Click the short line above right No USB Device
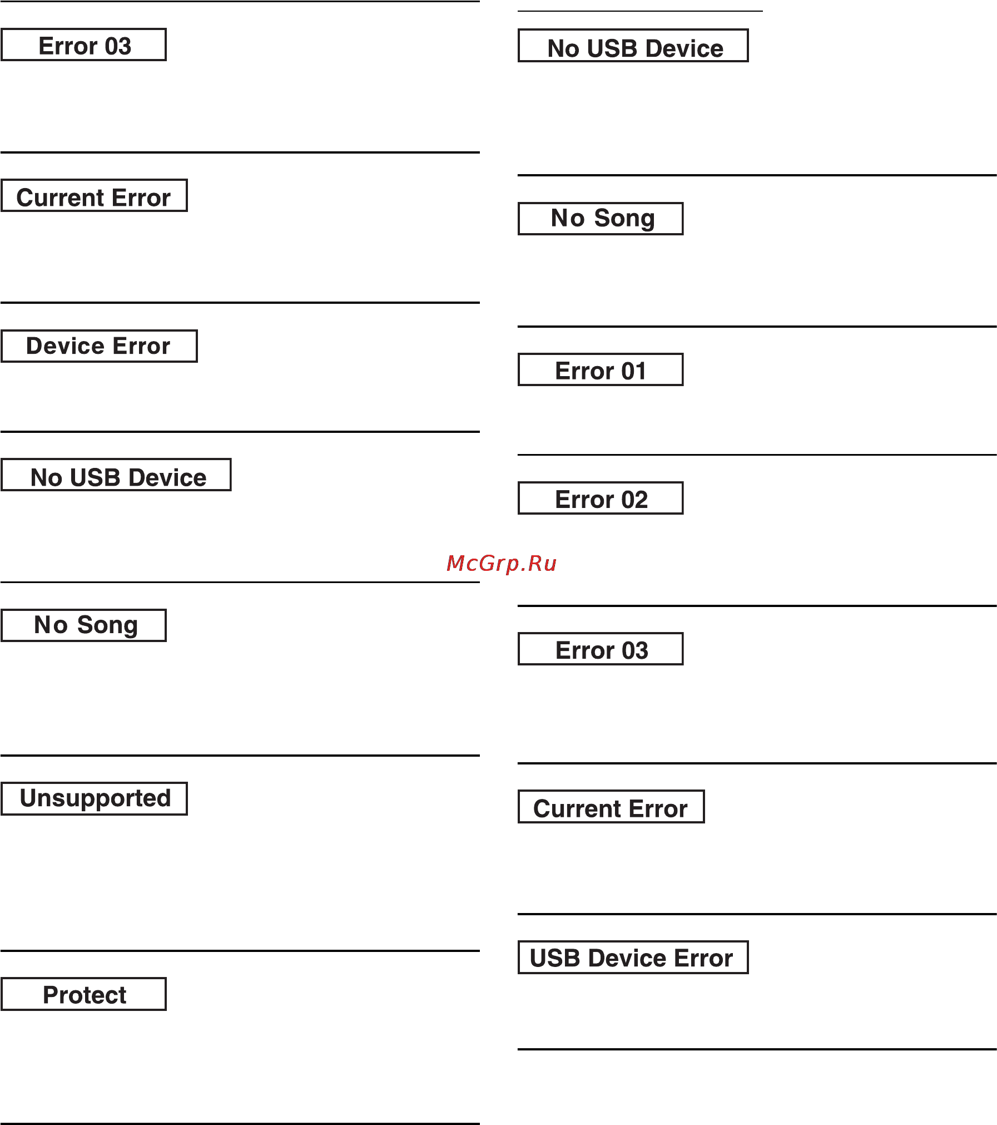This screenshot has width=997, height=1125. pyautogui.click(x=640, y=11)
